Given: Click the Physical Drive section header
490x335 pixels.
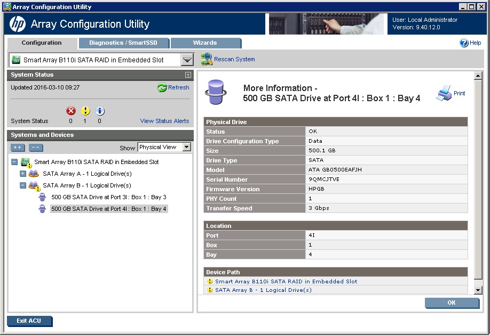Looking at the screenshot, I should tap(336, 122).
